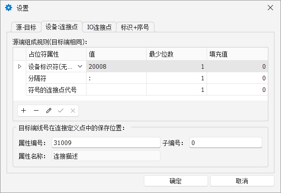The image size is (281, 193).
Task: Click the plus icon to add a rule row
Action: point(23,111)
